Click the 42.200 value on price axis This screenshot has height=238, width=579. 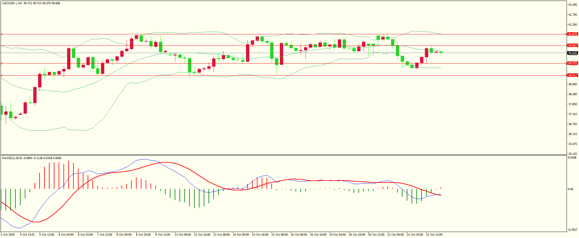click(573, 25)
